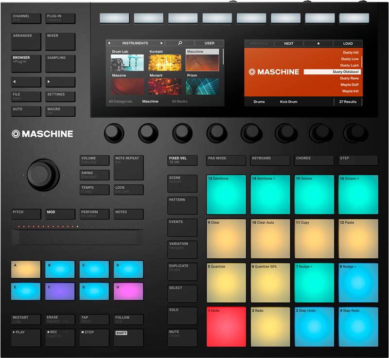
Task: Select group B button
Action: 60,269
